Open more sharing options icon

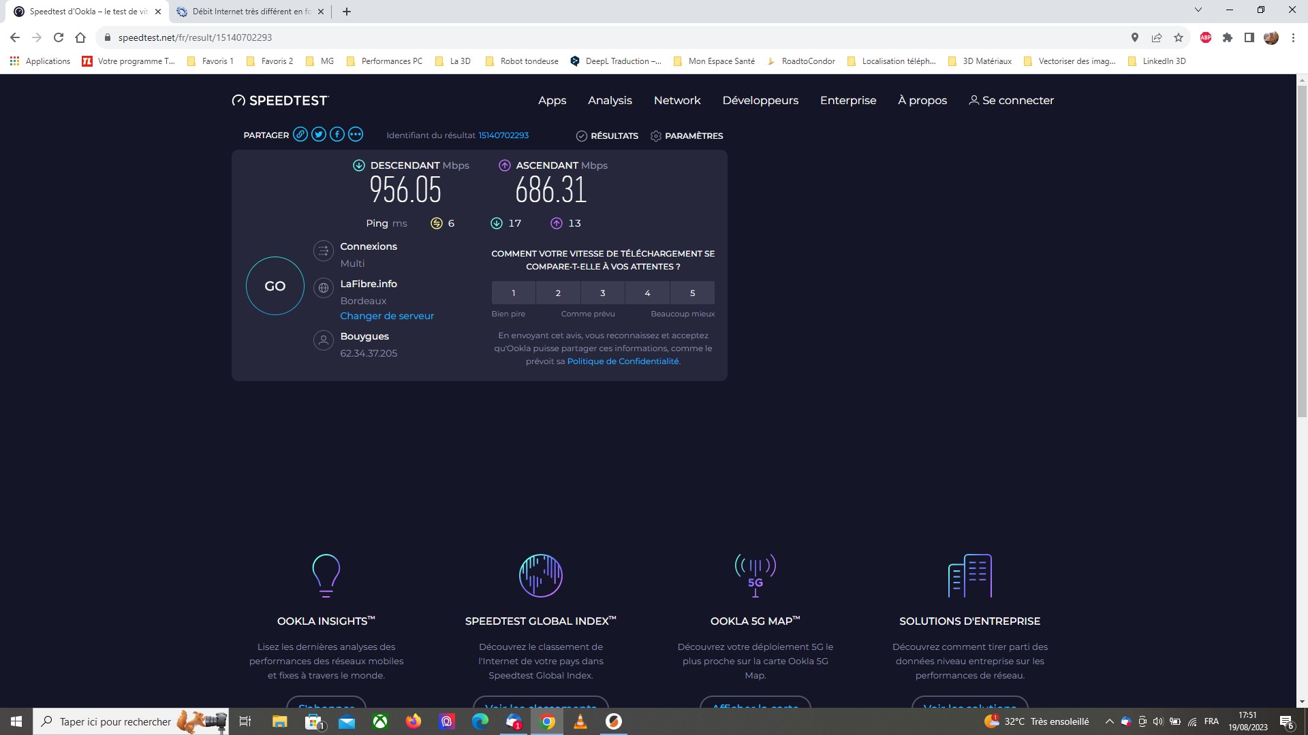point(356,135)
